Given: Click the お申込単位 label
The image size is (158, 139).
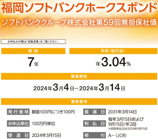Looking at the screenshot, I should (18, 123).
